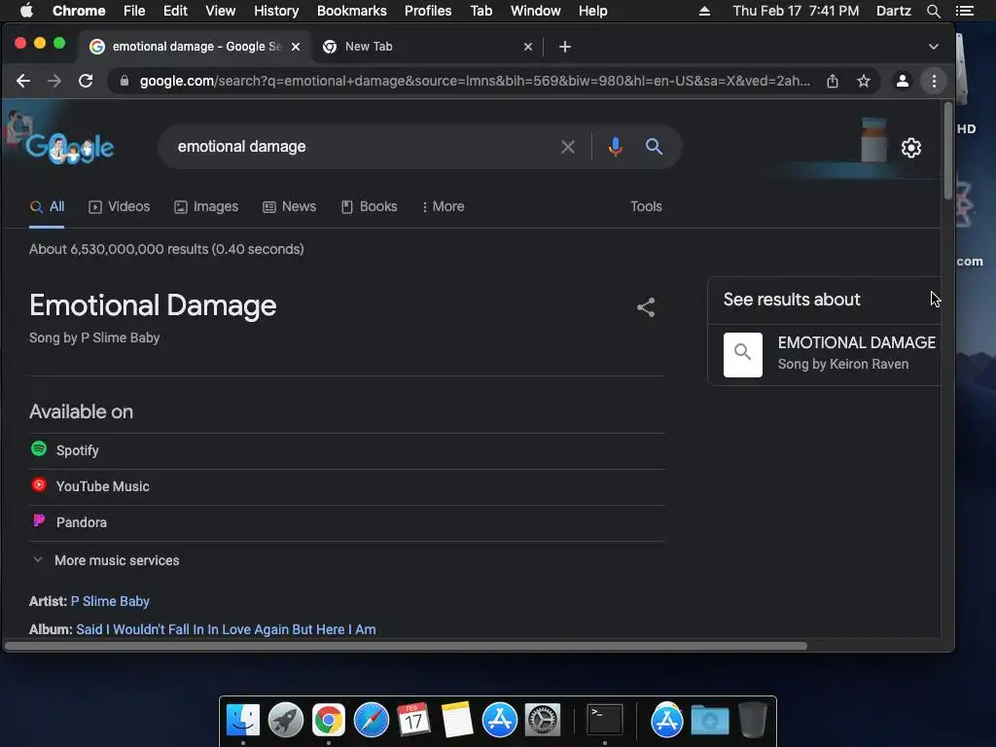Open the More search categories dropdown
Image resolution: width=996 pixels, height=747 pixels.
[x=443, y=207]
